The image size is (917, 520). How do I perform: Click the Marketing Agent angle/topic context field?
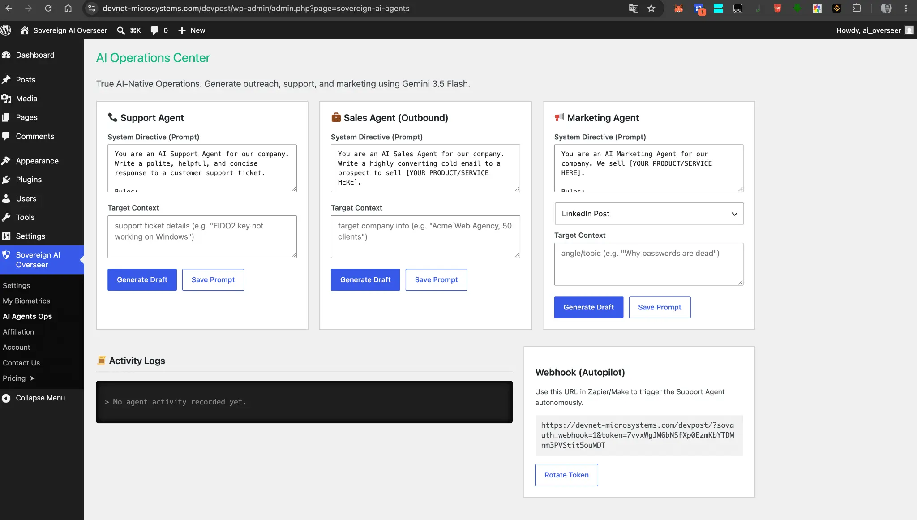tap(649, 264)
